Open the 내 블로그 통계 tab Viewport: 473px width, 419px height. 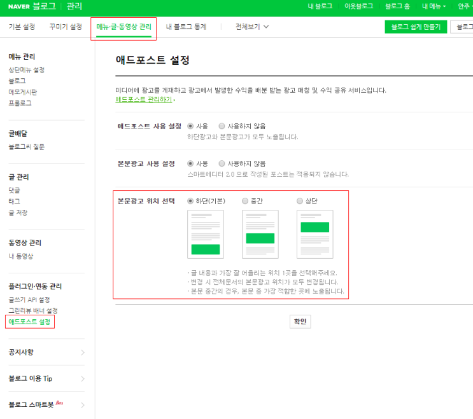(x=186, y=27)
